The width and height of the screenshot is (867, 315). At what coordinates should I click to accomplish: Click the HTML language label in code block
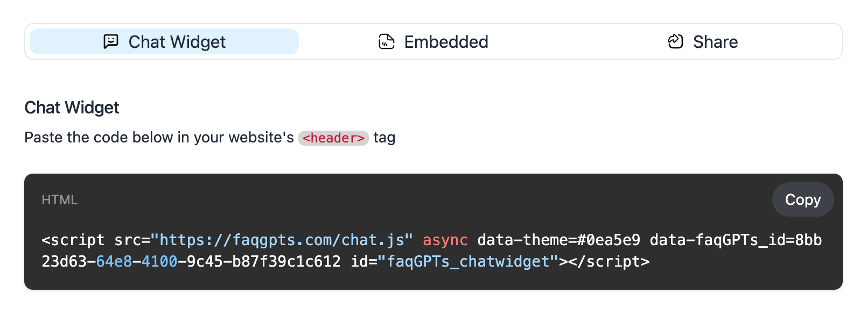coord(60,200)
